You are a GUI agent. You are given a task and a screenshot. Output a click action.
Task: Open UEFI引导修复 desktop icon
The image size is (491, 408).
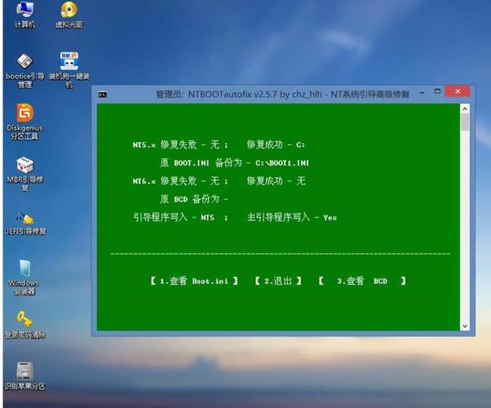pyautogui.click(x=24, y=223)
